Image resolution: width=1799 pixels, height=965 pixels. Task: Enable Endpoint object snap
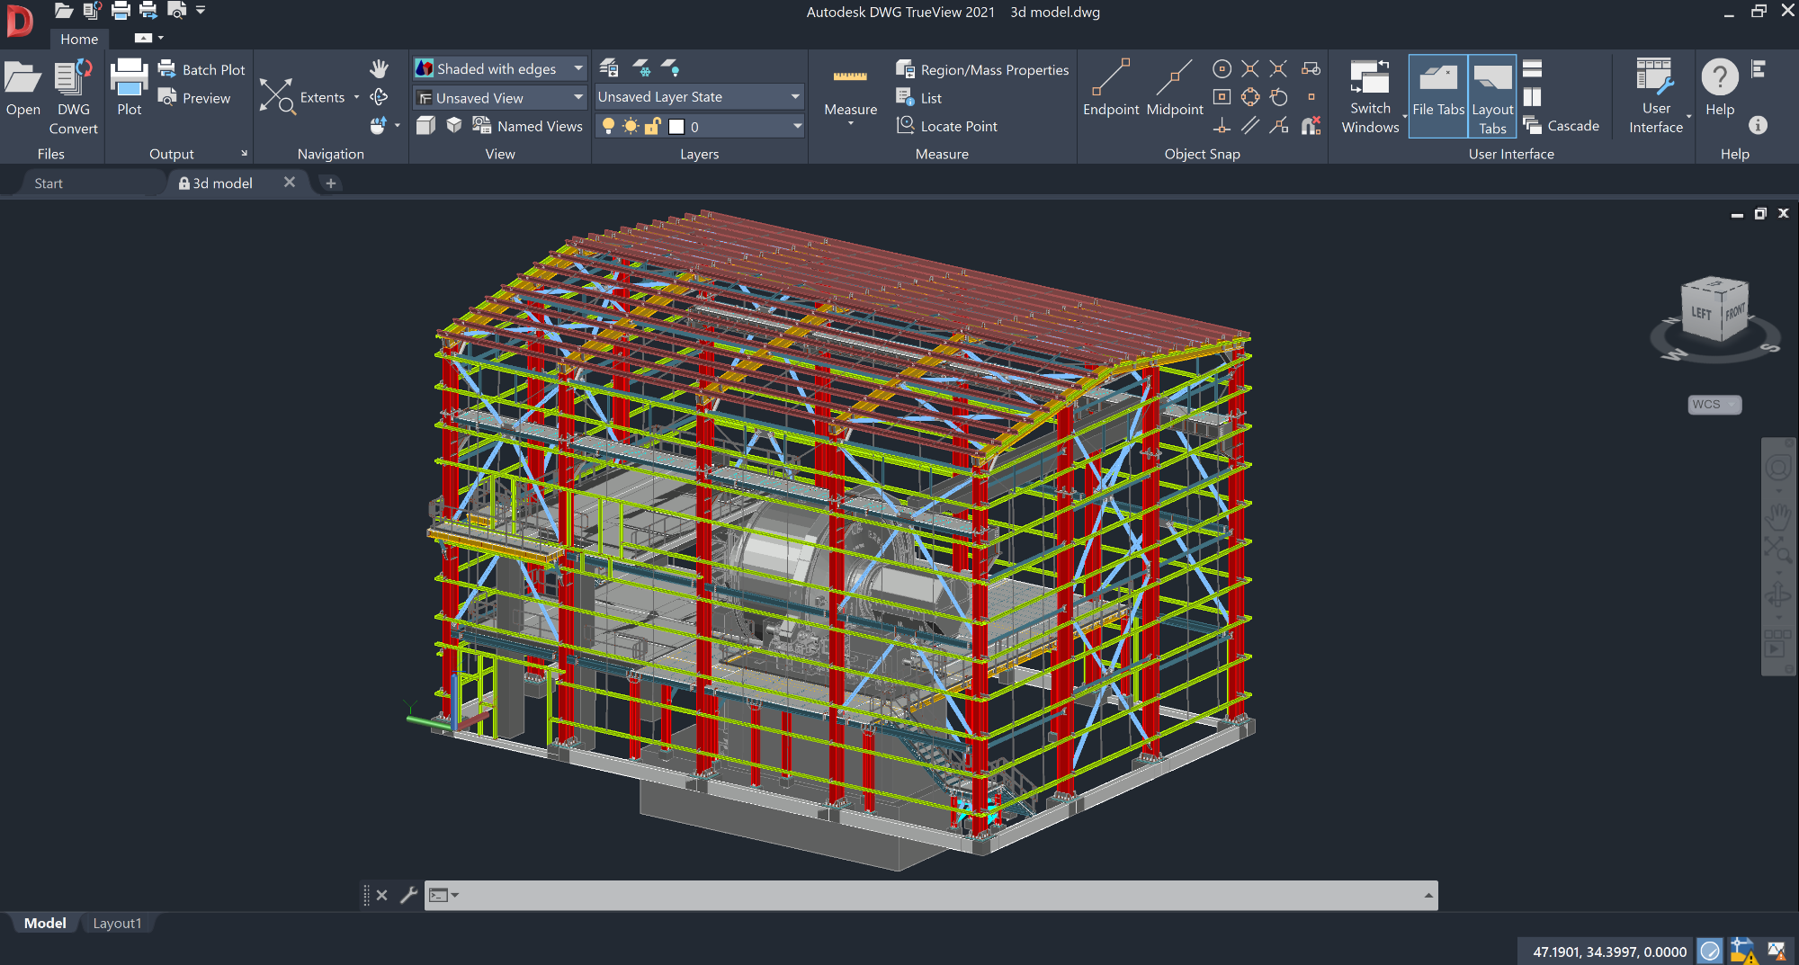tap(1110, 78)
